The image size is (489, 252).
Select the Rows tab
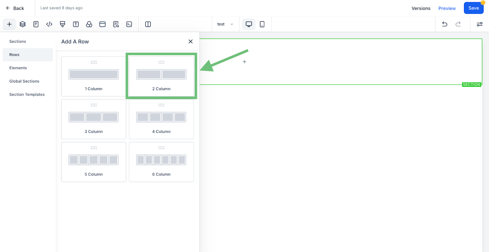pos(28,55)
